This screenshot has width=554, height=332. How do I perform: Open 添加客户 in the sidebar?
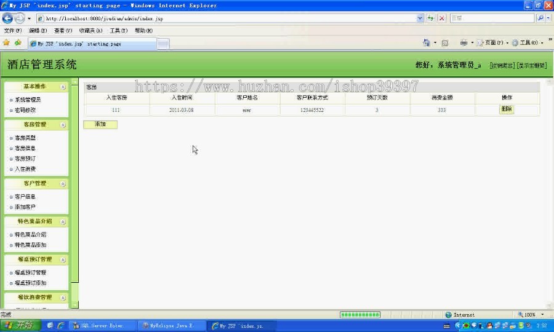coord(25,207)
